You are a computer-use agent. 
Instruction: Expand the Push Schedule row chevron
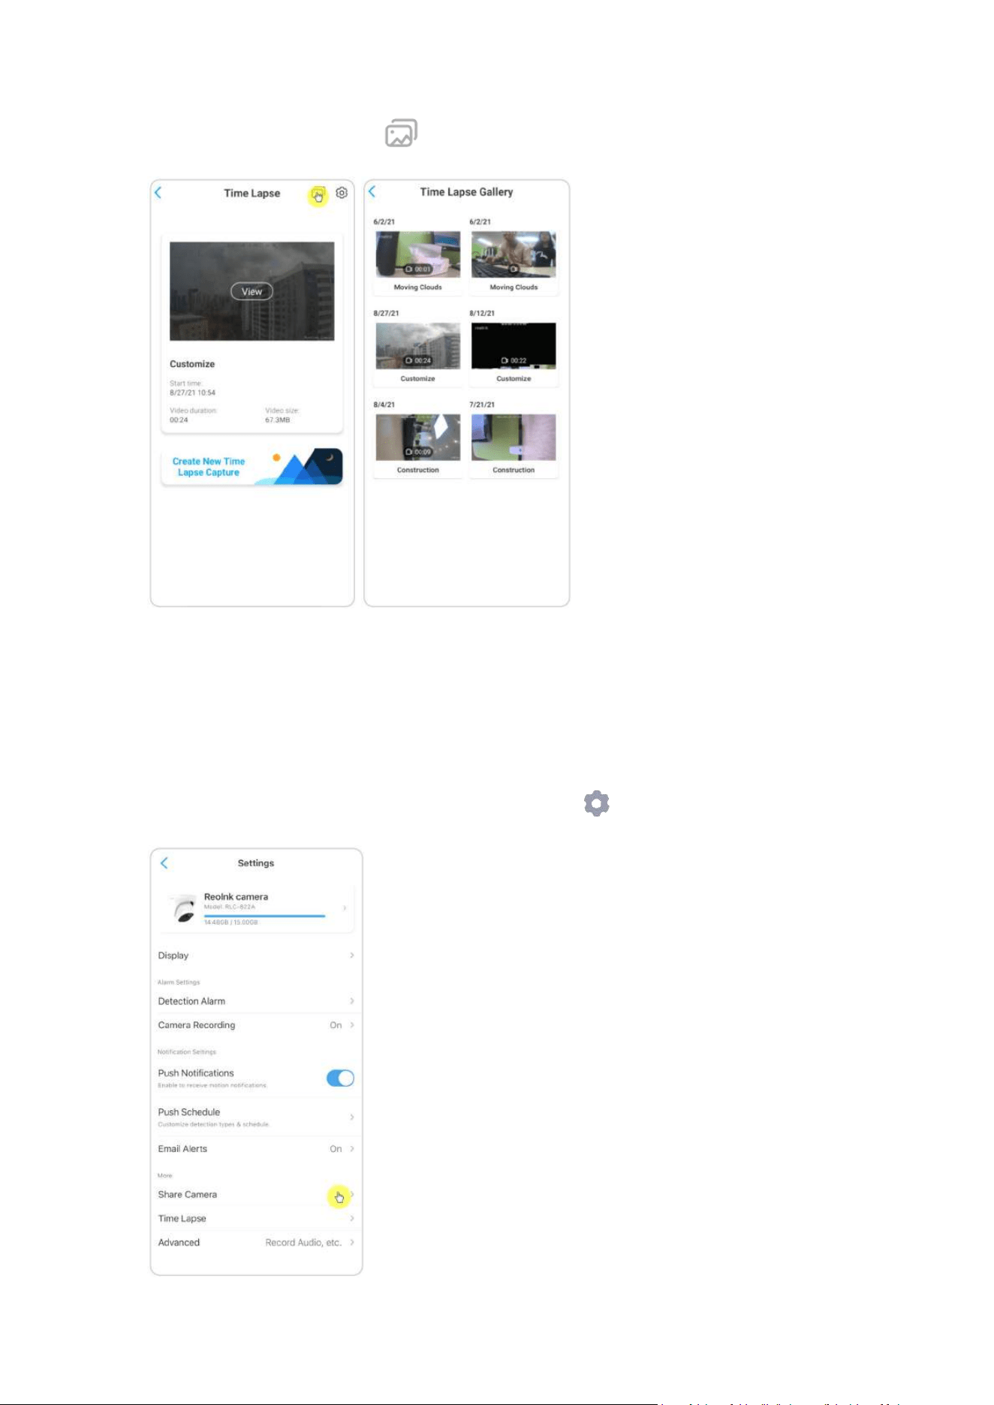351,1117
